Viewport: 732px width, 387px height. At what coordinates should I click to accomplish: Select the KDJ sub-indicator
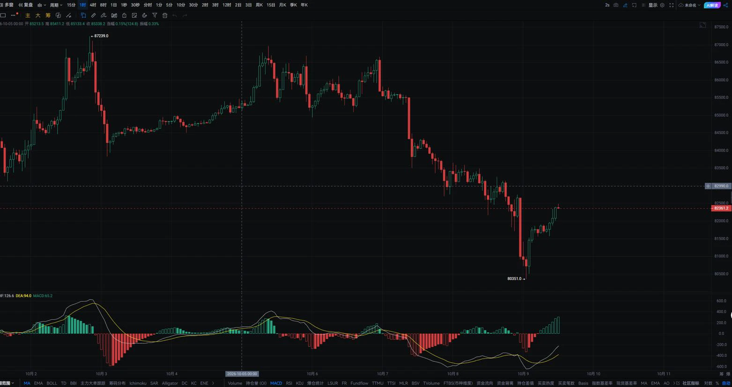pos(300,383)
